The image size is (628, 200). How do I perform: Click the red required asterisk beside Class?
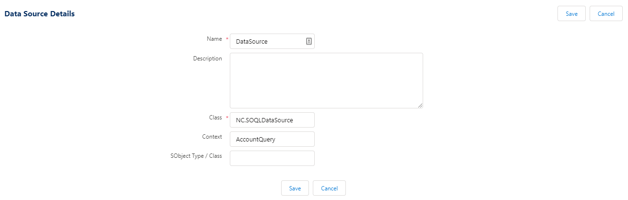coord(226,118)
